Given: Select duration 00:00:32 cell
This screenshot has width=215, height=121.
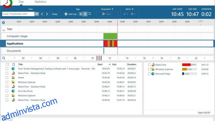Looking at the screenshot, I should [x=132, y=73].
